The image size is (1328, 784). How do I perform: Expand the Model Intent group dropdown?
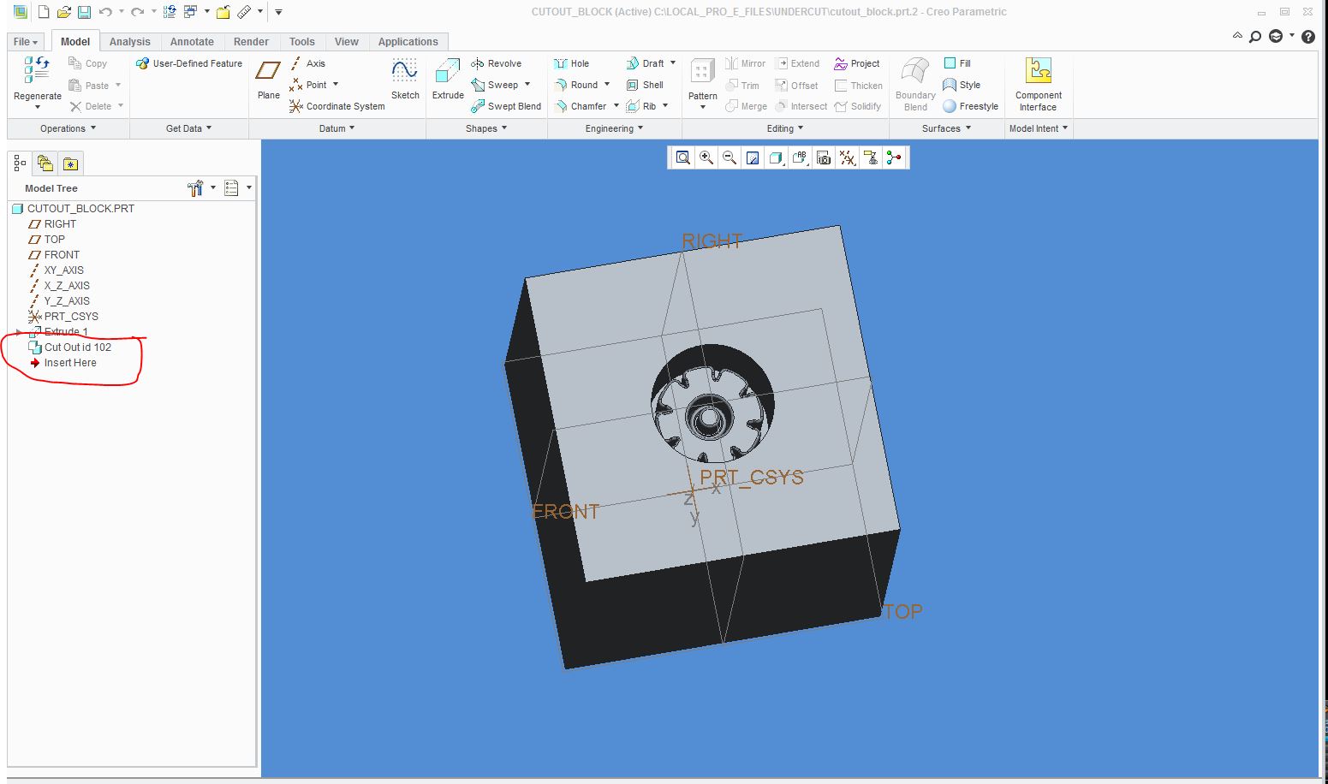click(x=1039, y=128)
